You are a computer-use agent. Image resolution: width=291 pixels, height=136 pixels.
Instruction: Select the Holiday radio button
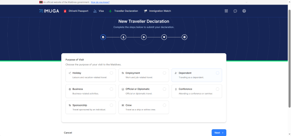tap(111, 73)
